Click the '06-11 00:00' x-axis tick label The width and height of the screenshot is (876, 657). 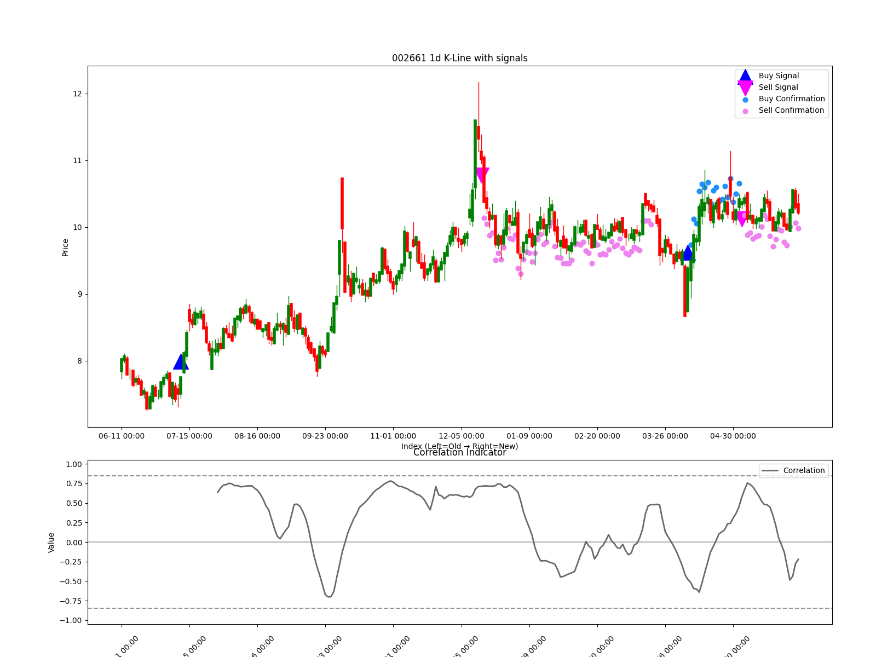click(x=122, y=436)
